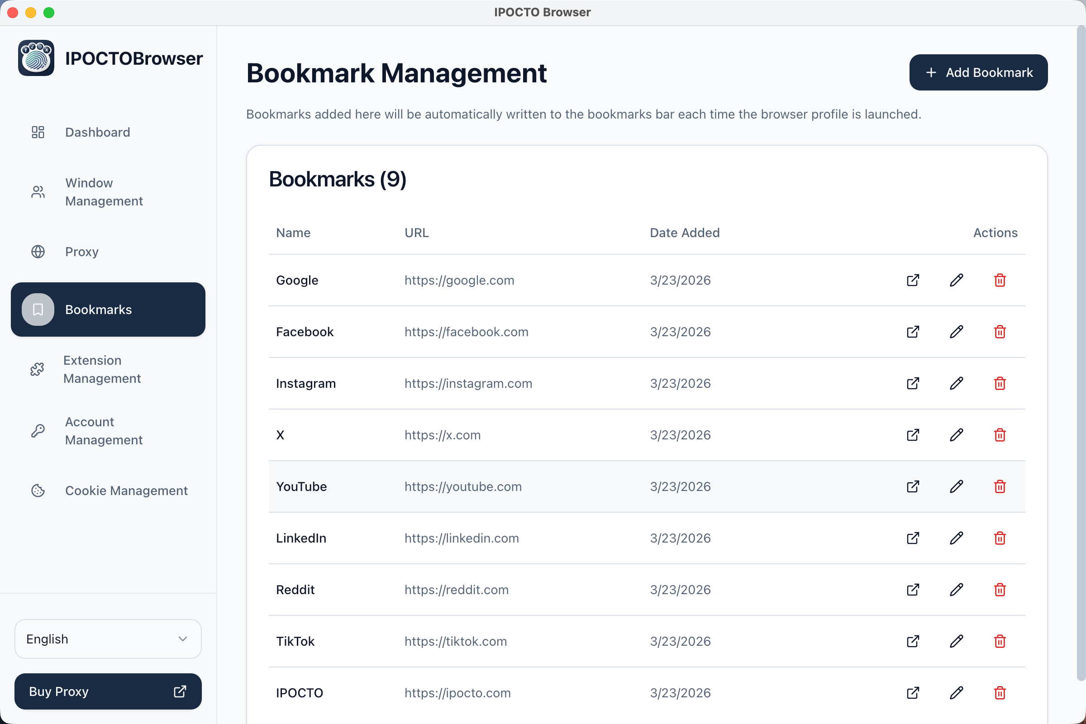Screen dimensions: 1086x724
Task: Delete the Google bookmark
Action: point(1000,280)
